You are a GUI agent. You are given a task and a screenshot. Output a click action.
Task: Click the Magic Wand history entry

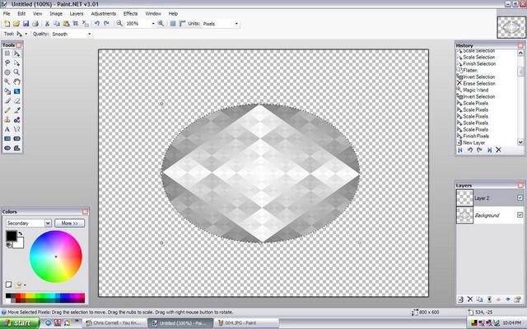(x=475, y=90)
